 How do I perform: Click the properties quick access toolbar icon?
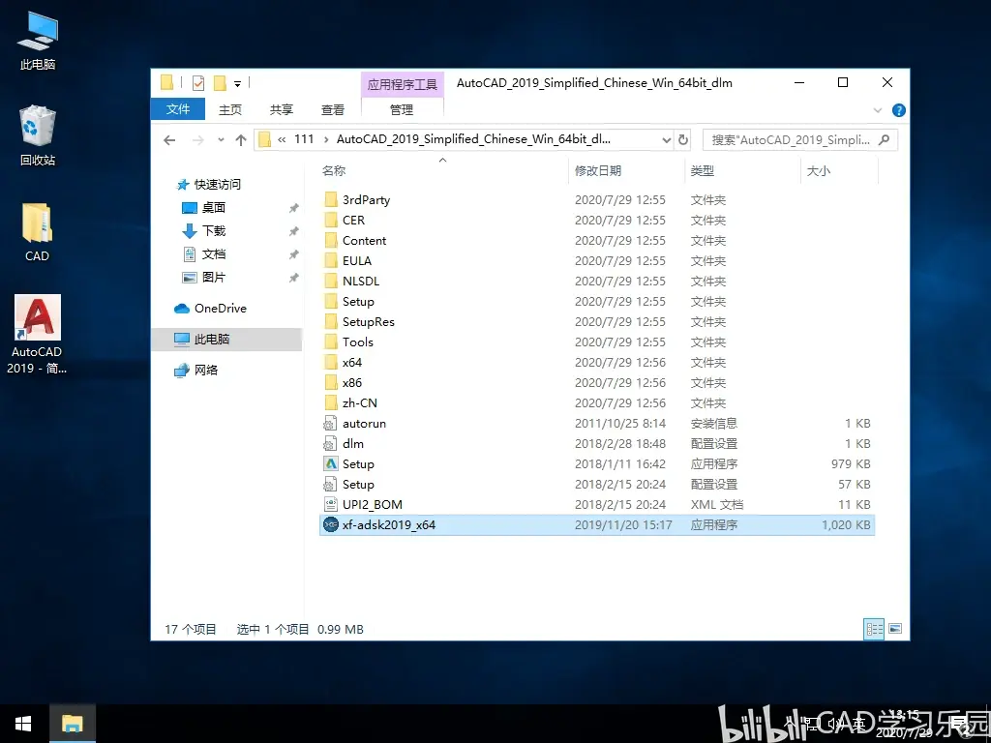tap(197, 83)
